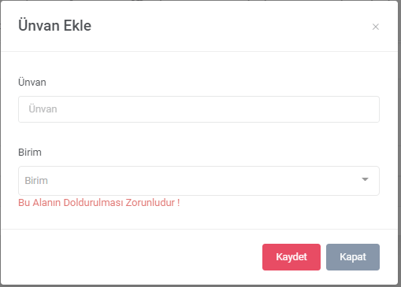Click the grey-blue Kapat close button
The image size is (401, 287).
(x=353, y=257)
